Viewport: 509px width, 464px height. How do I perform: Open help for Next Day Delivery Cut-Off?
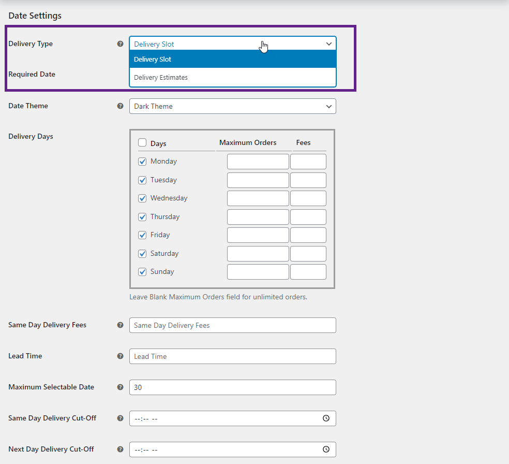120,450
